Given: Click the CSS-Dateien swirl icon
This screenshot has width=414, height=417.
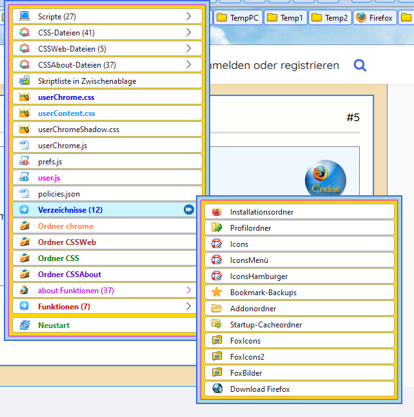Looking at the screenshot, I should click(x=25, y=32).
